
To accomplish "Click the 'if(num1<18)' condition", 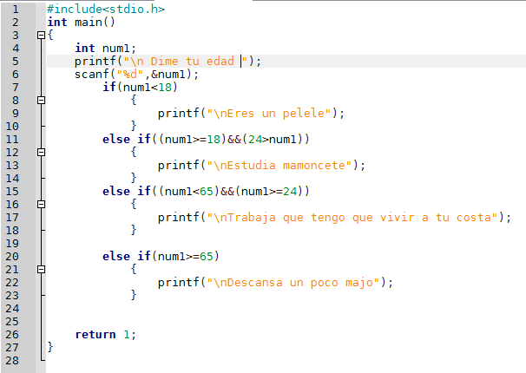I will [140, 87].
